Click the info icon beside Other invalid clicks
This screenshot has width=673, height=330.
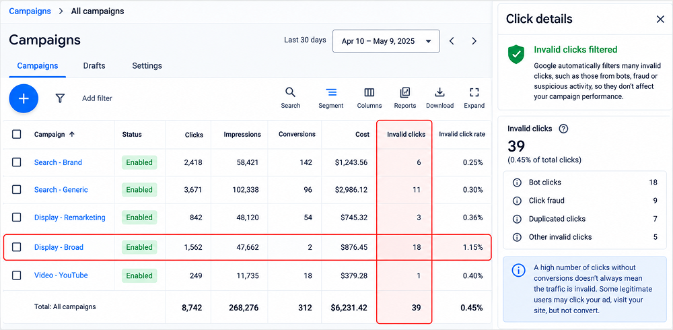tap(517, 237)
